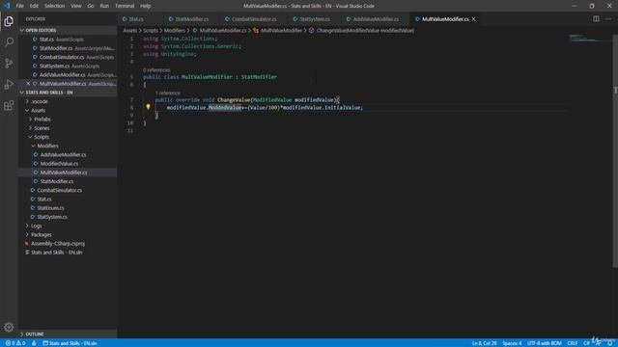Split the editor to the right

(x=596, y=19)
